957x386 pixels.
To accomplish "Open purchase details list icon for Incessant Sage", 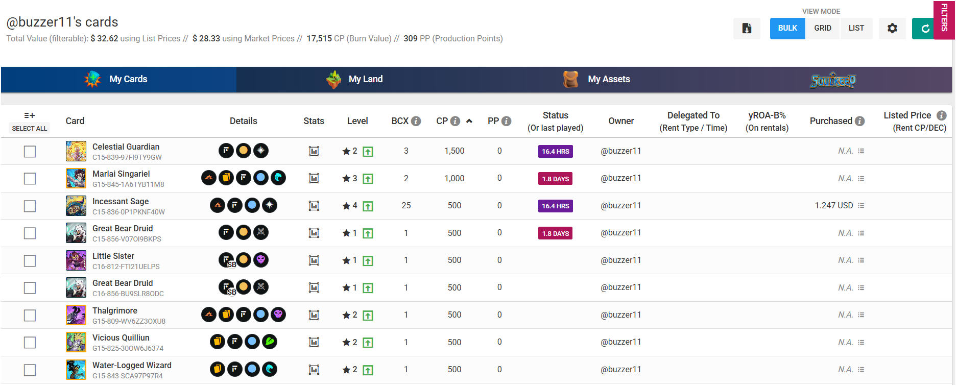I will coord(861,206).
